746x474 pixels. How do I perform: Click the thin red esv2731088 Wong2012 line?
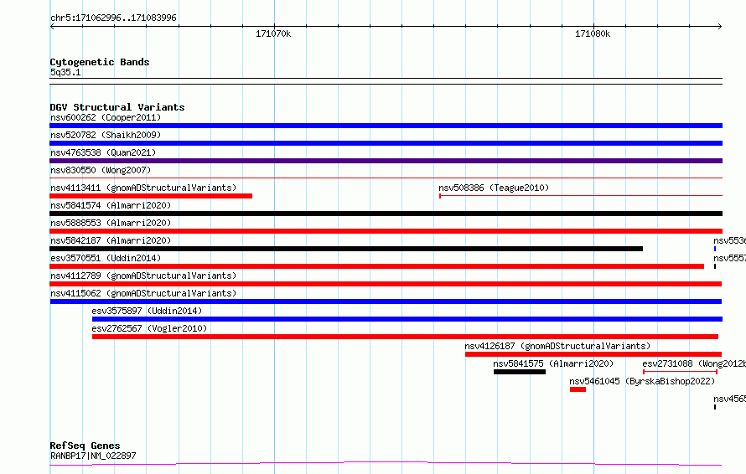[x=681, y=372]
